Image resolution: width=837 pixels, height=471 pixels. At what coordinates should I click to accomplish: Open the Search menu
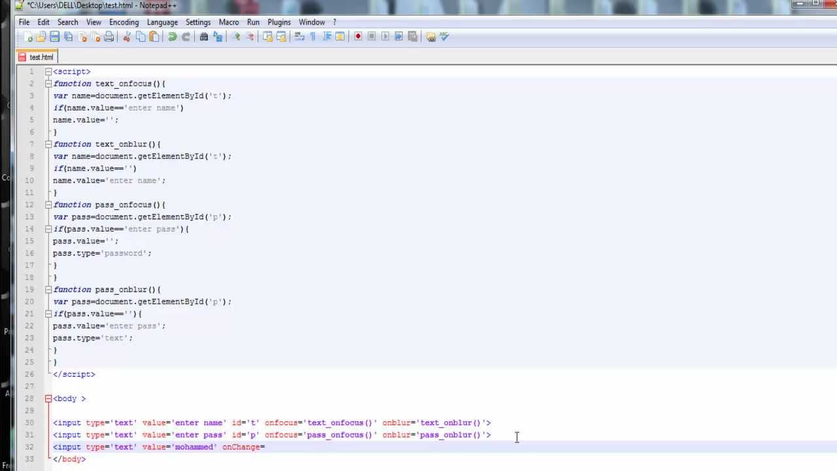(67, 22)
